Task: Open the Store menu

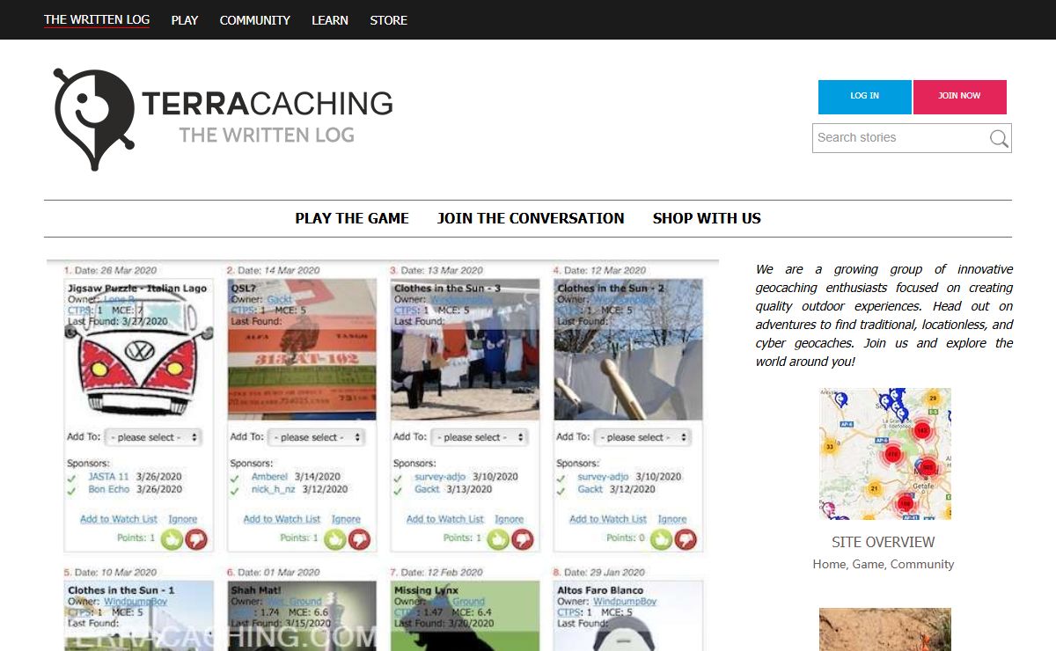Action: click(x=388, y=20)
